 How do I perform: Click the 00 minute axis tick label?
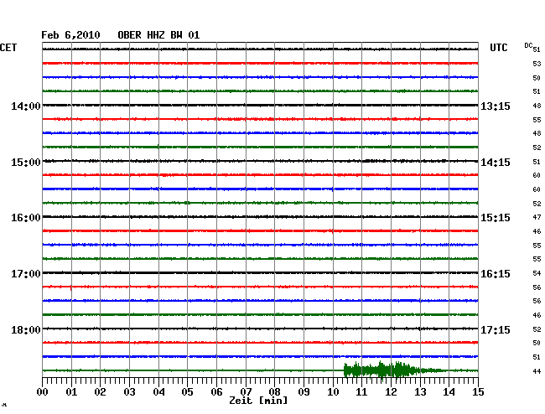[43, 391]
